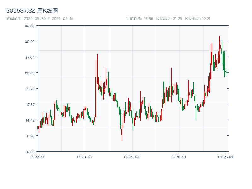
Task: Click x-axis date label 2022-09
Action: click(x=38, y=157)
